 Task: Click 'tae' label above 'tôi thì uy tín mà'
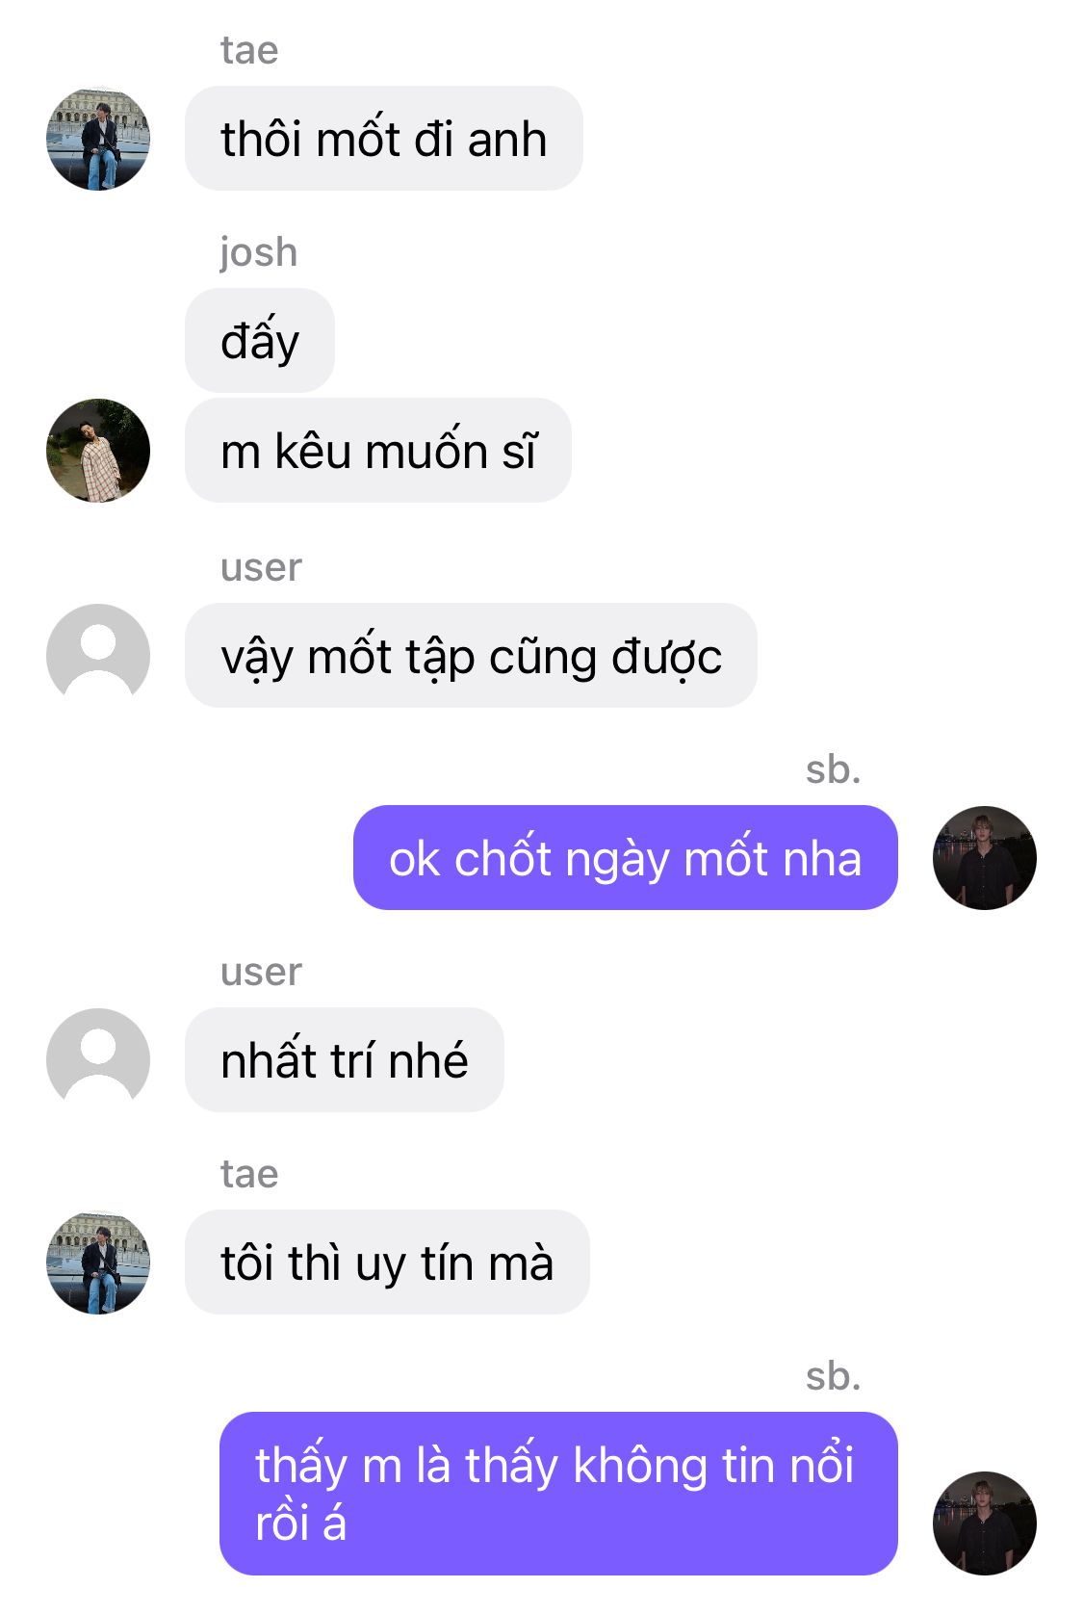249,1174
